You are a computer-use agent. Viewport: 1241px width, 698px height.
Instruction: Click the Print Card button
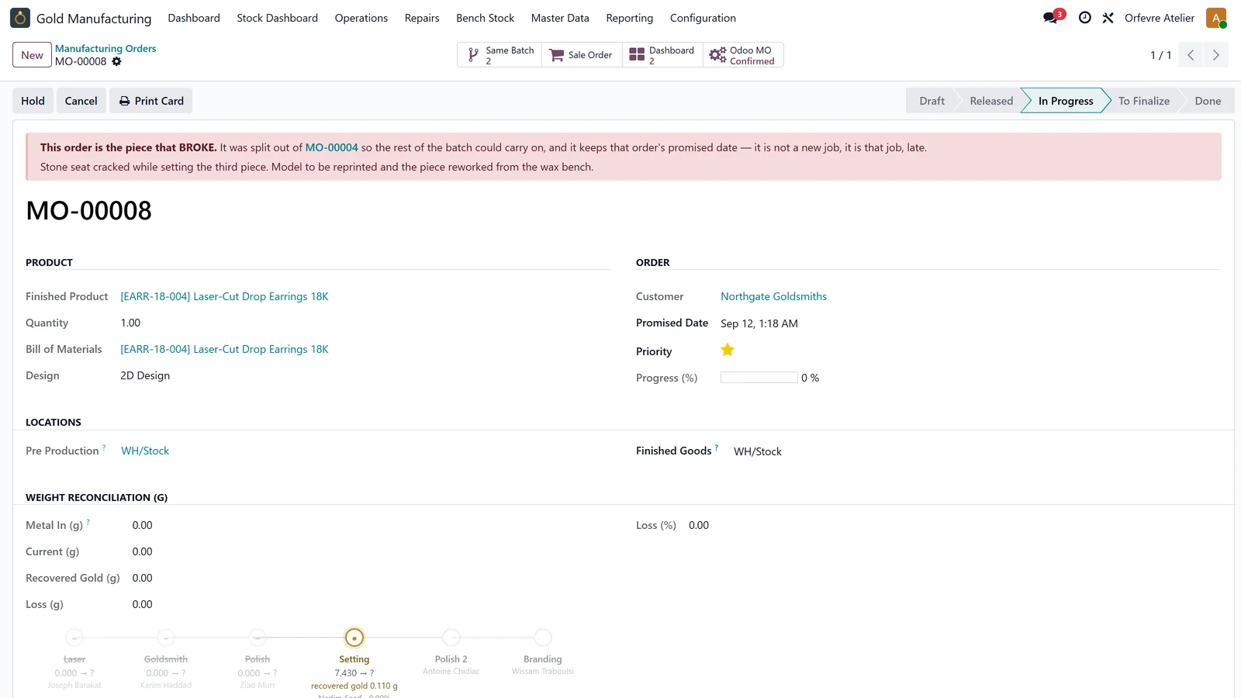pyautogui.click(x=151, y=101)
